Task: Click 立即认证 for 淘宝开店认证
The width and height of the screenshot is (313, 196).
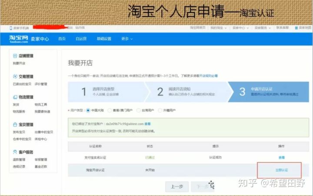Action: click(x=282, y=169)
